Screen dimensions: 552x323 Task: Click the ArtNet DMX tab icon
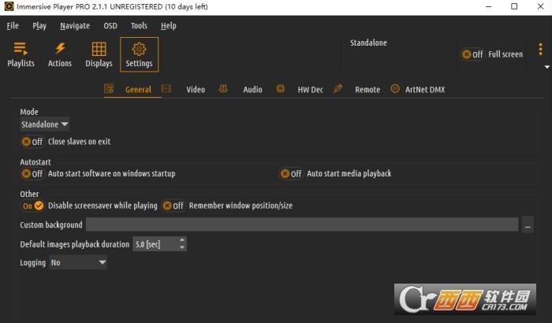[x=395, y=89]
